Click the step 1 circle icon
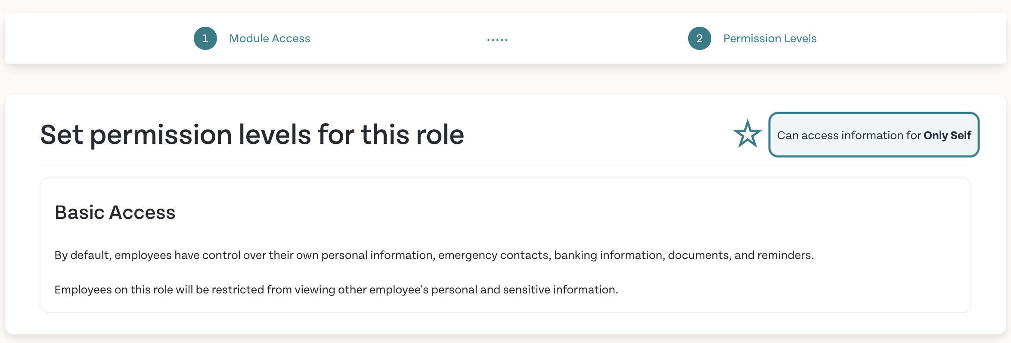Image resolution: width=1011 pixels, height=343 pixels. [205, 38]
